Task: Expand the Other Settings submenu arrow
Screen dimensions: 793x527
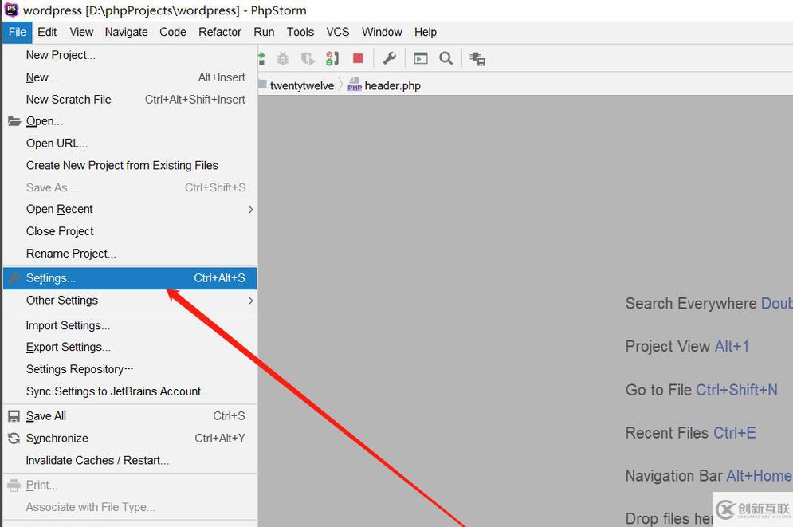Action: click(250, 301)
